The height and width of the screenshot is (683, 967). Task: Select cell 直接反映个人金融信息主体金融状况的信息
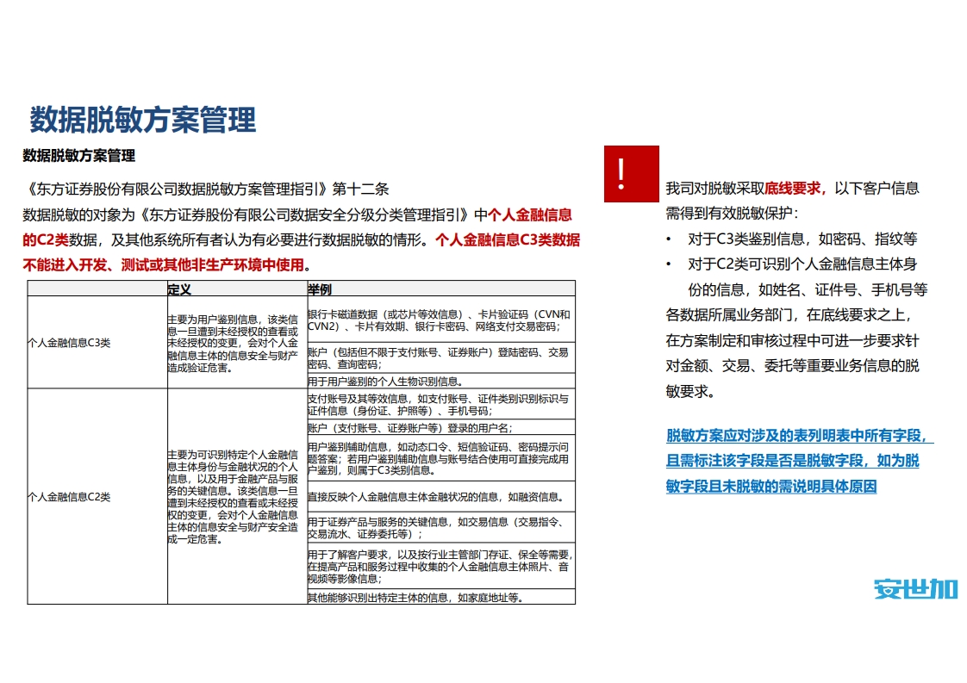click(x=441, y=497)
